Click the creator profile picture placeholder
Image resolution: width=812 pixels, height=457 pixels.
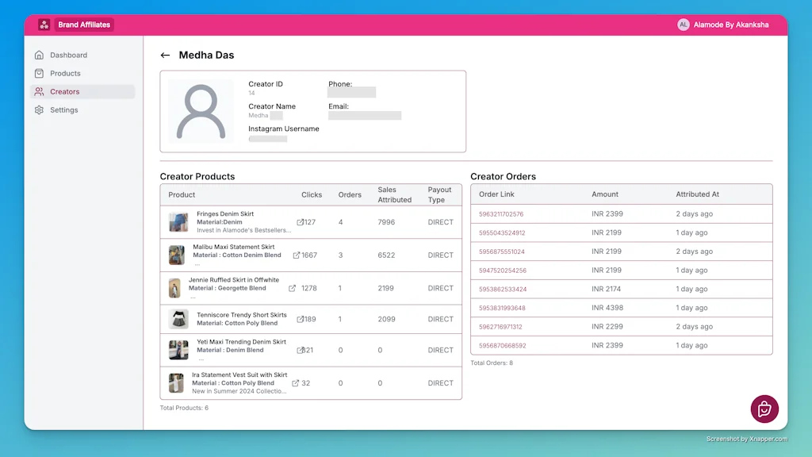point(201,111)
